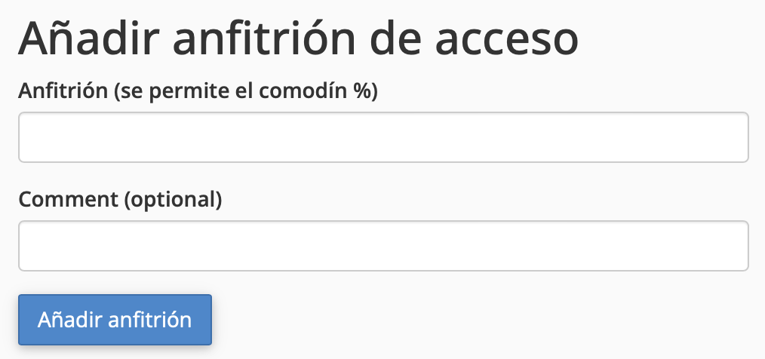Click the "Añadir anfitrión de acceso" heading
The image size is (765, 359).
pyautogui.click(x=298, y=39)
